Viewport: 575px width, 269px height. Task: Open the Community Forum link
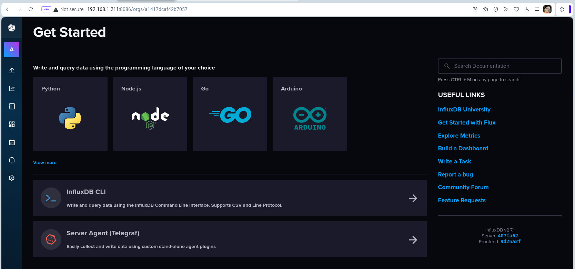[x=463, y=187]
